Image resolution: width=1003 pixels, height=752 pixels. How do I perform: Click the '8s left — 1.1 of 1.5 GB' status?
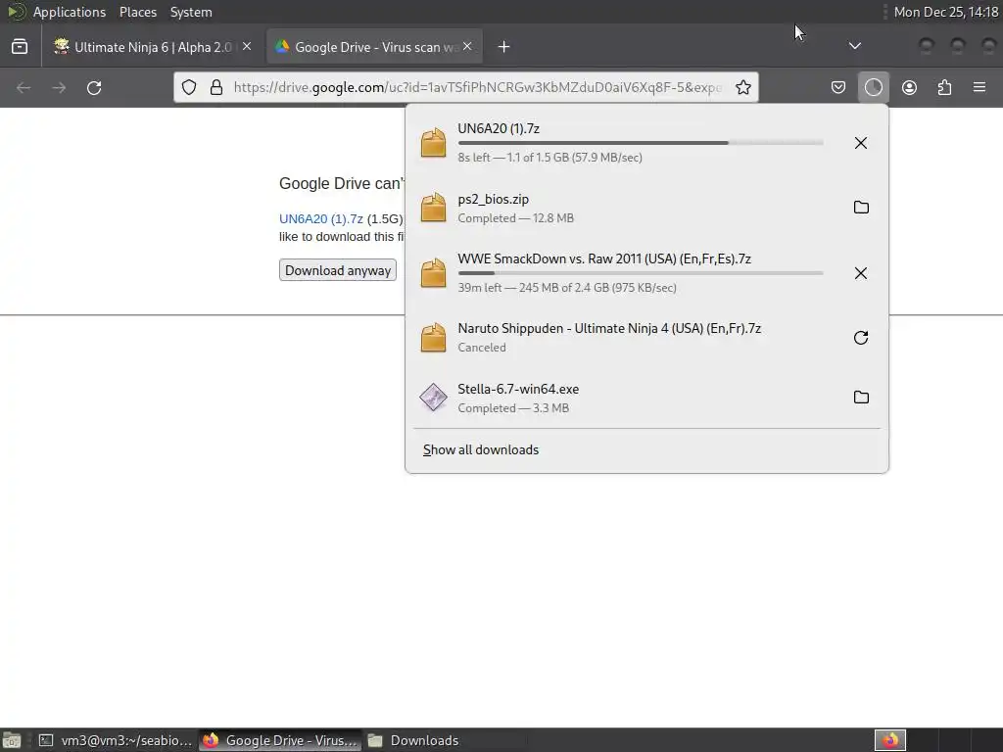click(x=549, y=158)
